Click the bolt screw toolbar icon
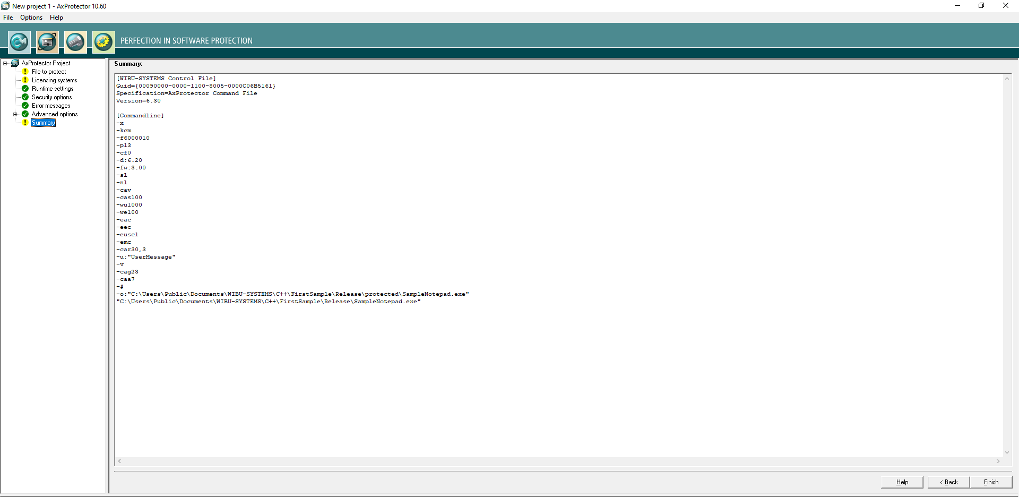This screenshot has height=497, width=1019. (75, 42)
